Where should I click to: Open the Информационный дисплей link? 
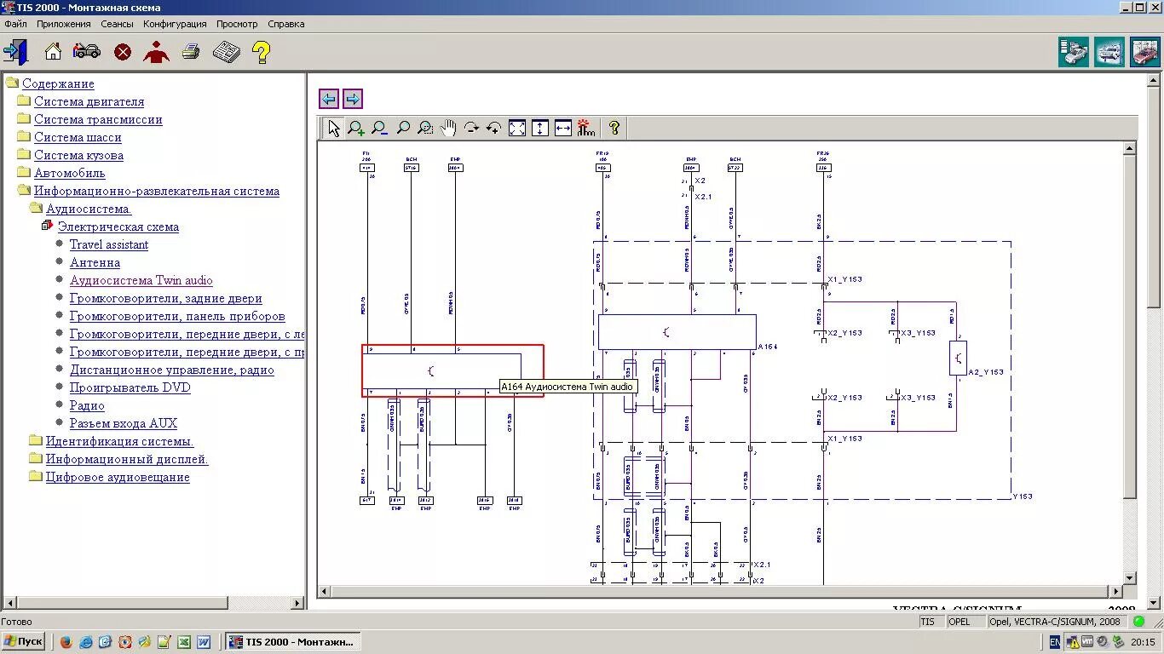(127, 459)
